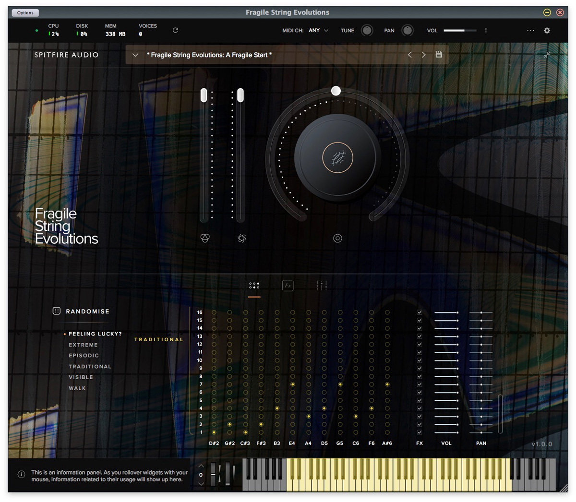576x502 pixels.
Task: Open the Randomise grid panel tab
Action: [x=254, y=285]
